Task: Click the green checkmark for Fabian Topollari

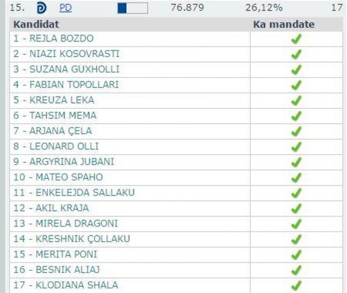Action: pos(296,85)
